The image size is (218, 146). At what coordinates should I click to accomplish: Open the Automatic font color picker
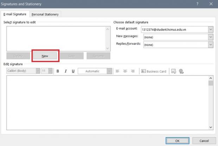(x=109, y=71)
